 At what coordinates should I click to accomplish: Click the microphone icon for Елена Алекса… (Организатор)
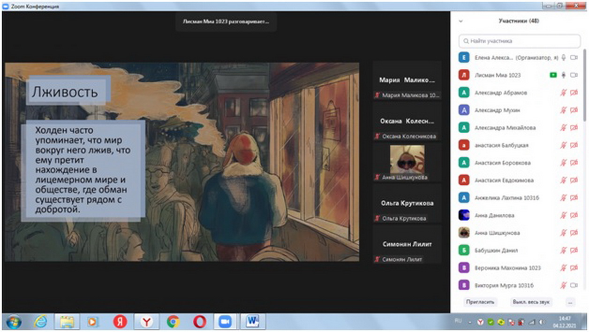[563, 58]
